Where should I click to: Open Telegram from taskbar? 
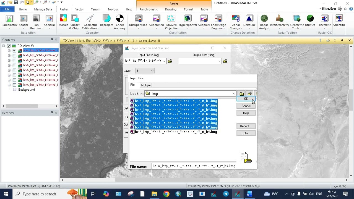226,194
